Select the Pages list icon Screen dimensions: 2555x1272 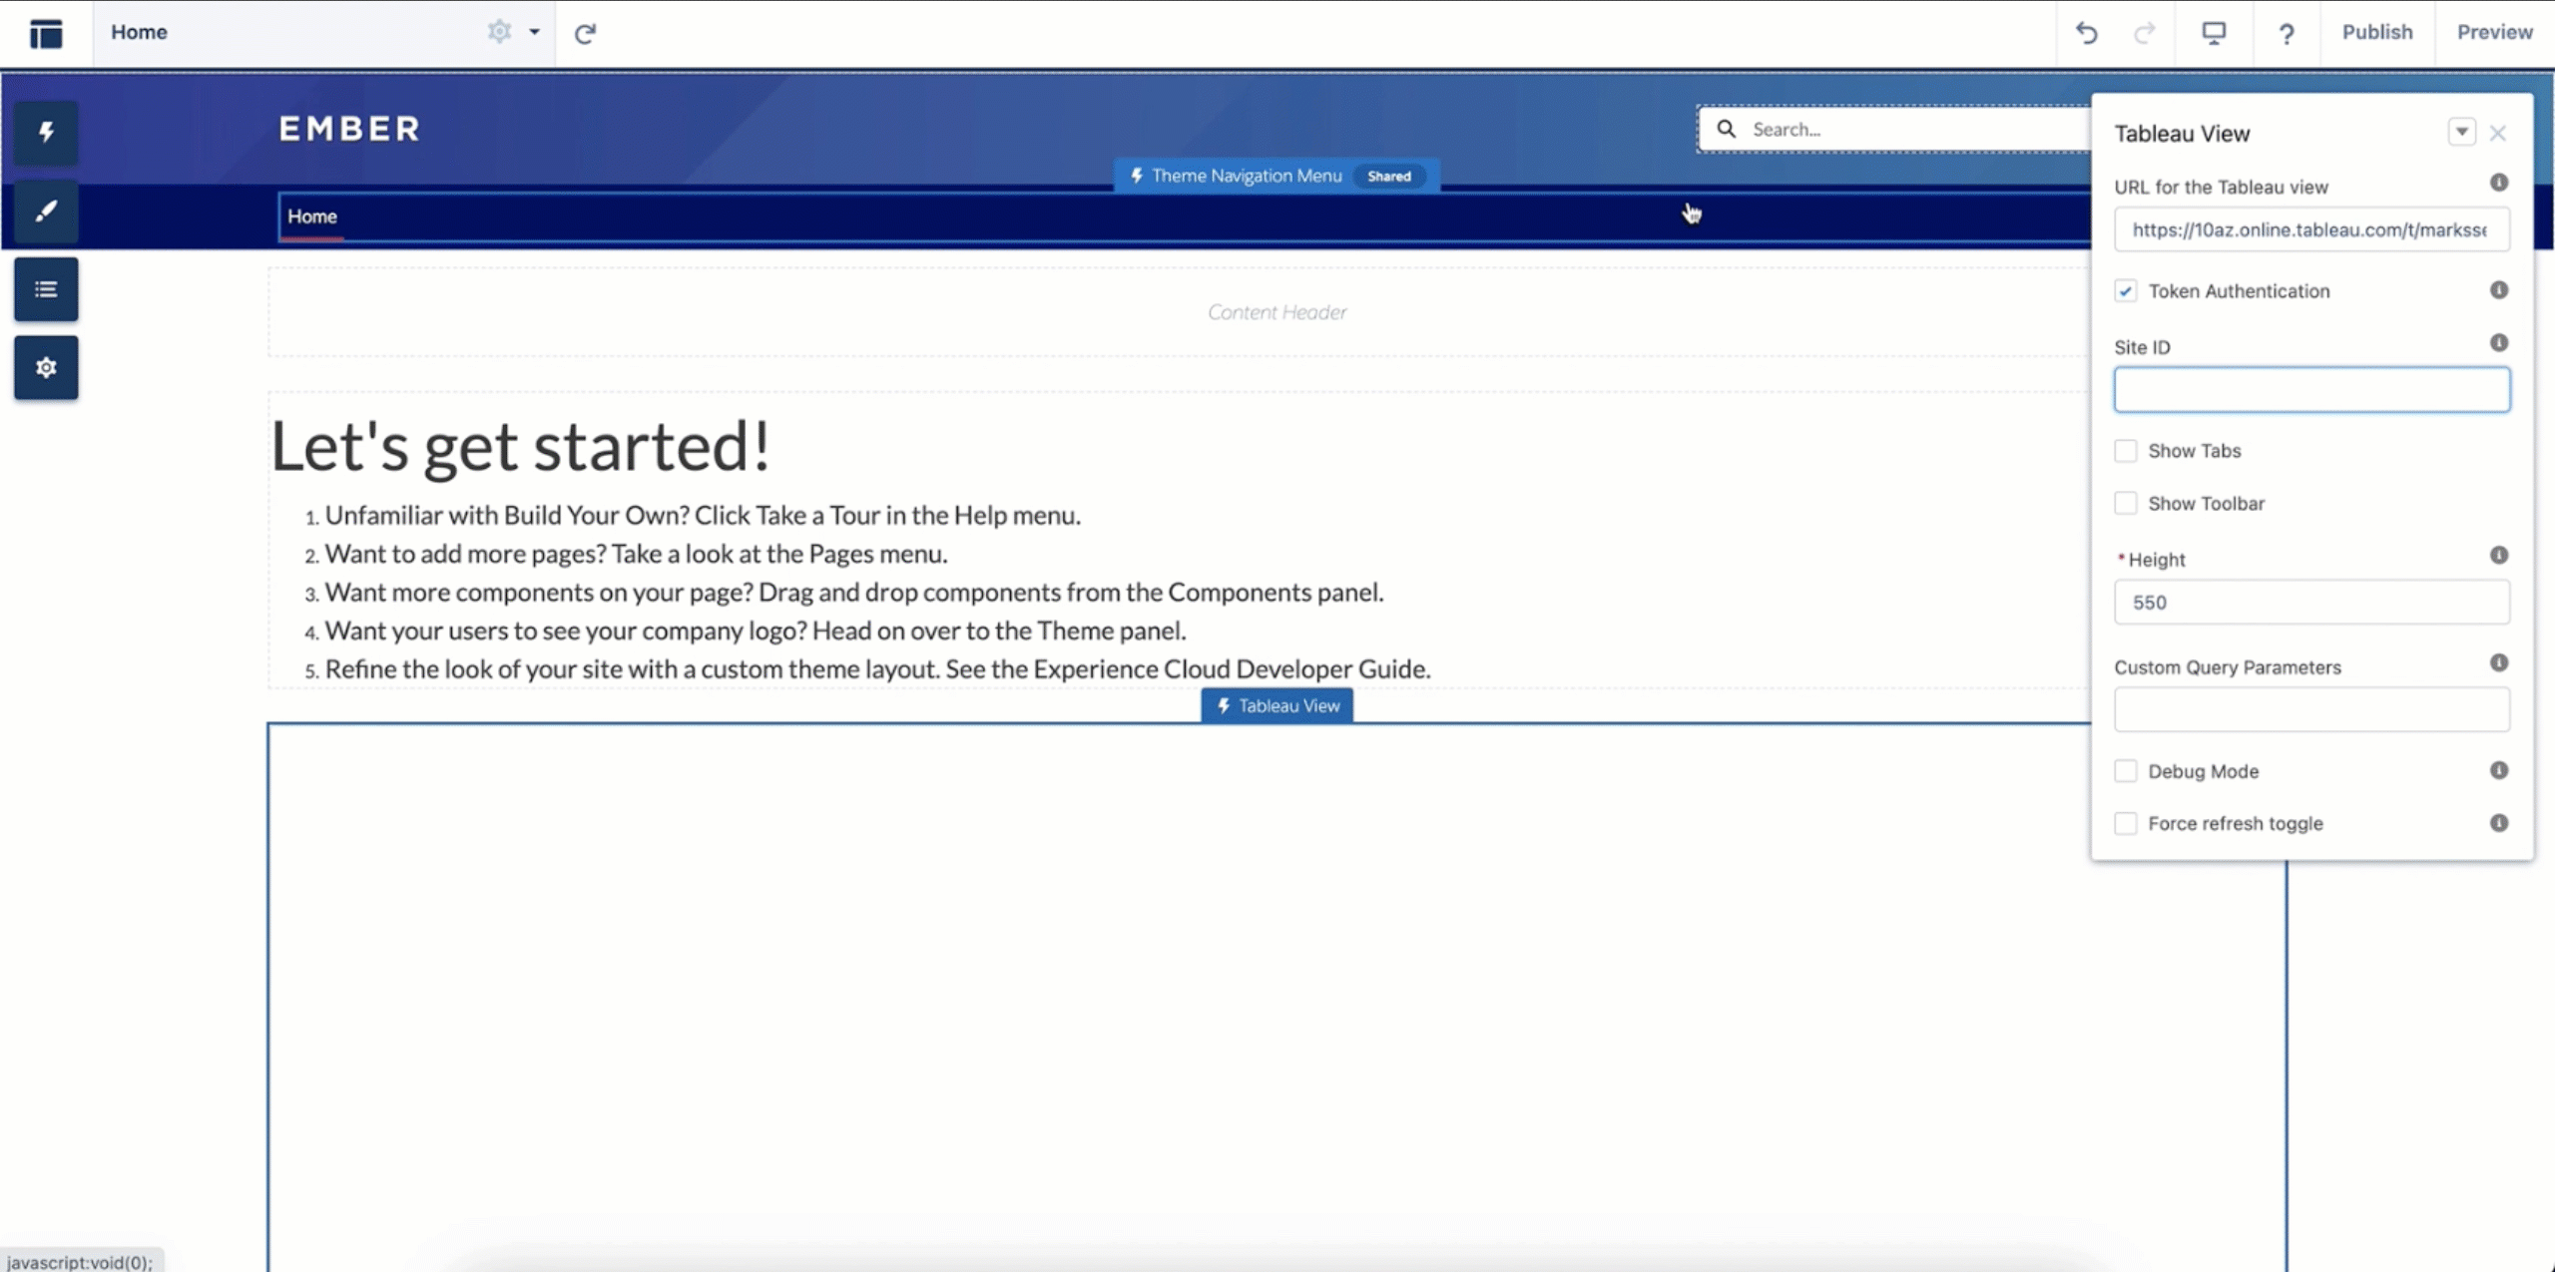click(x=46, y=290)
